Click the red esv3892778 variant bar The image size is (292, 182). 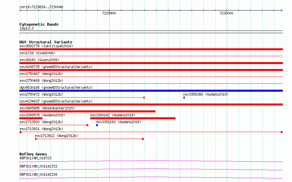[151, 49]
